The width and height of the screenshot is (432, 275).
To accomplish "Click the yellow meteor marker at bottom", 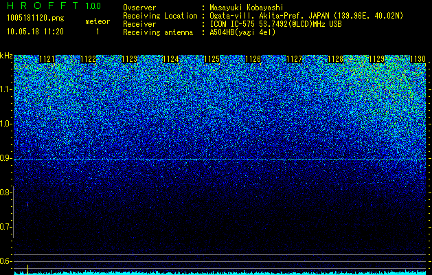I will tap(27, 269).
